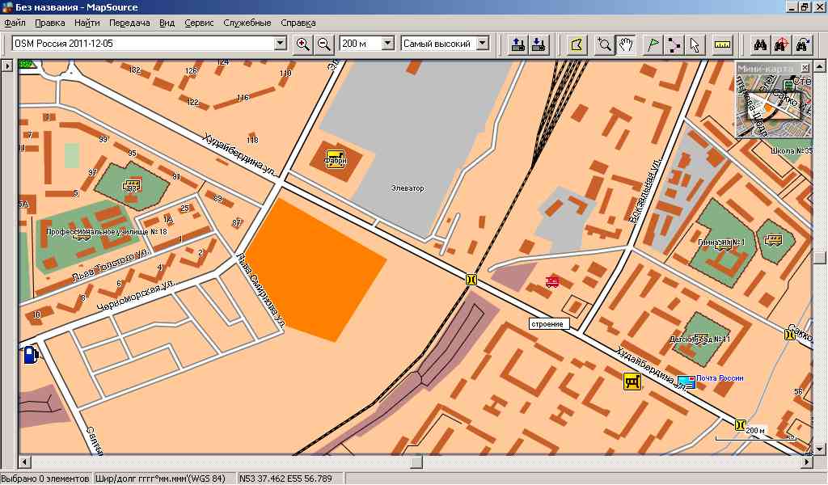The height and width of the screenshot is (485, 828).
Task: Click the zoom in magnifier button
Action: [x=303, y=44]
